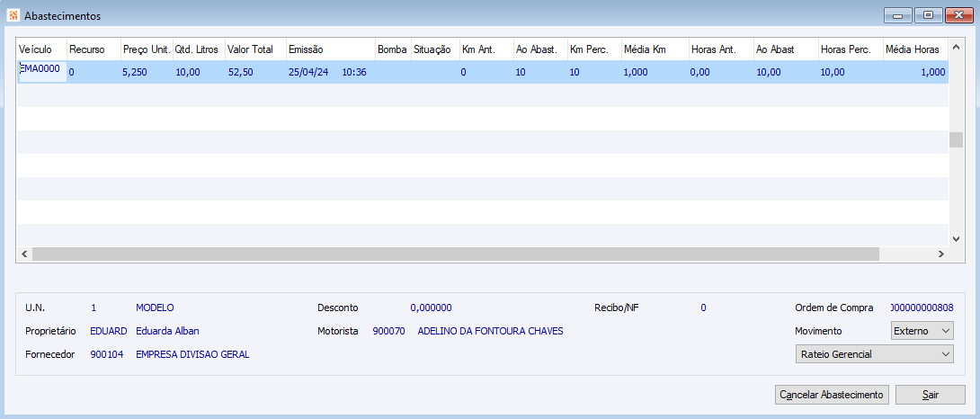Click the vertical scrollbar thumb
Viewport: 980px width, 419px height.
pos(956,139)
